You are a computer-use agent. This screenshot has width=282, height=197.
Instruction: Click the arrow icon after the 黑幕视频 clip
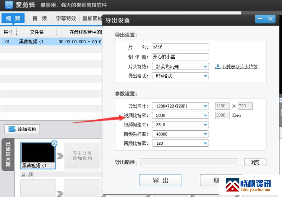click(60, 156)
